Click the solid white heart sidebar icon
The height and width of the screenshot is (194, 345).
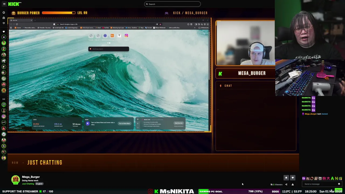tap(4, 32)
